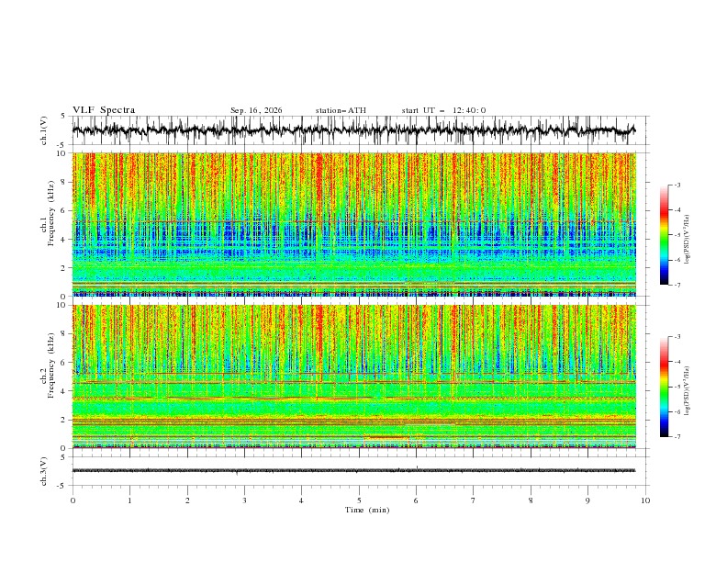Select the station=ATH label

click(x=341, y=110)
